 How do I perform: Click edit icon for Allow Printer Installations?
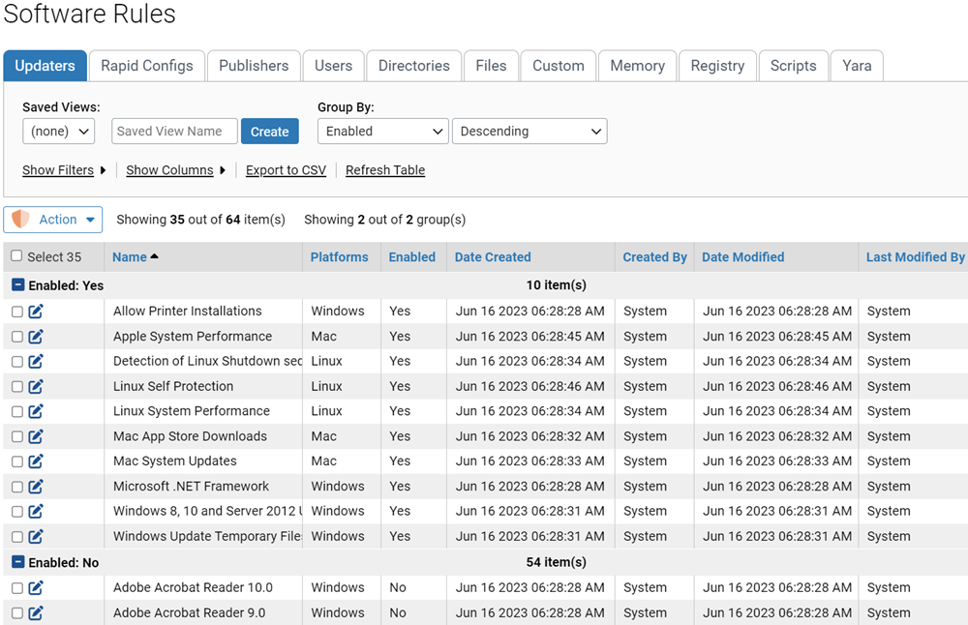tap(36, 312)
